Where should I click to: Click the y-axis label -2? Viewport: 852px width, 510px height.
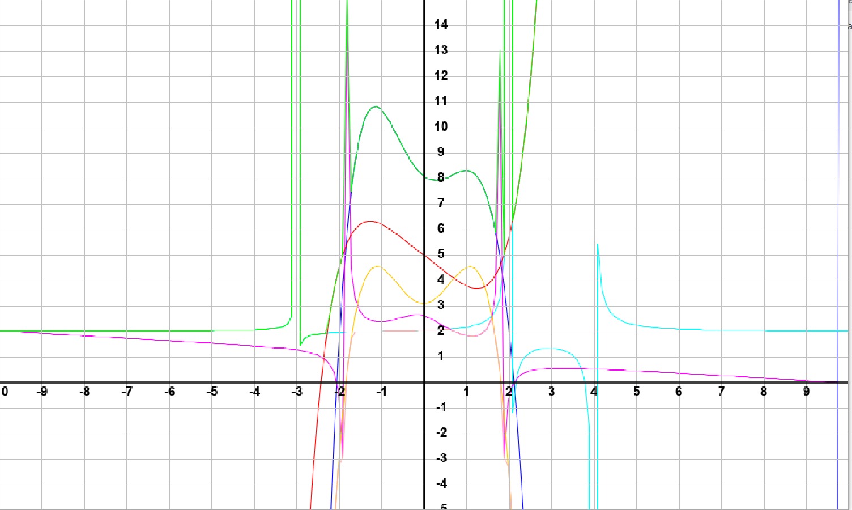(x=441, y=432)
